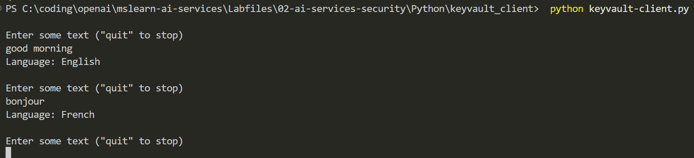694x158 pixels.
Task: Click the "mslearn-ai-services" path segment
Action: (169, 9)
